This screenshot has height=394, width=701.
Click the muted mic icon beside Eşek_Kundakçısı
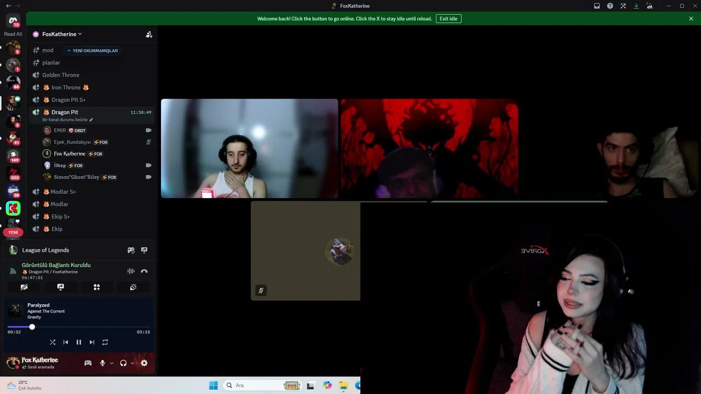click(148, 142)
